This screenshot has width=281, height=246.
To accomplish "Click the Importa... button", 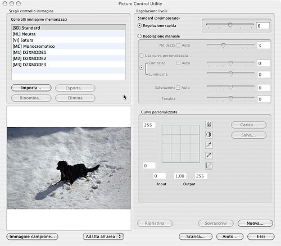I will [x=31, y=88].
